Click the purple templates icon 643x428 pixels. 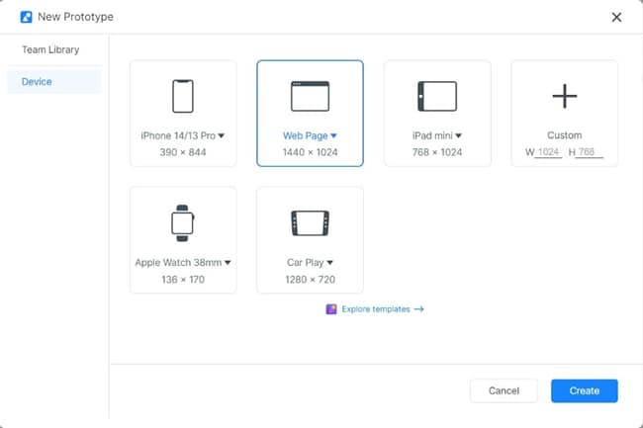click(x=331, y=309)
